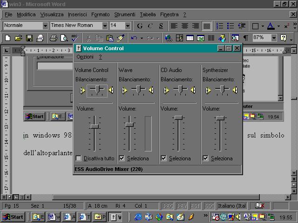Open a file with the folder icon
The height and width of the screenshot is (223, 298).
click(19, 38)
